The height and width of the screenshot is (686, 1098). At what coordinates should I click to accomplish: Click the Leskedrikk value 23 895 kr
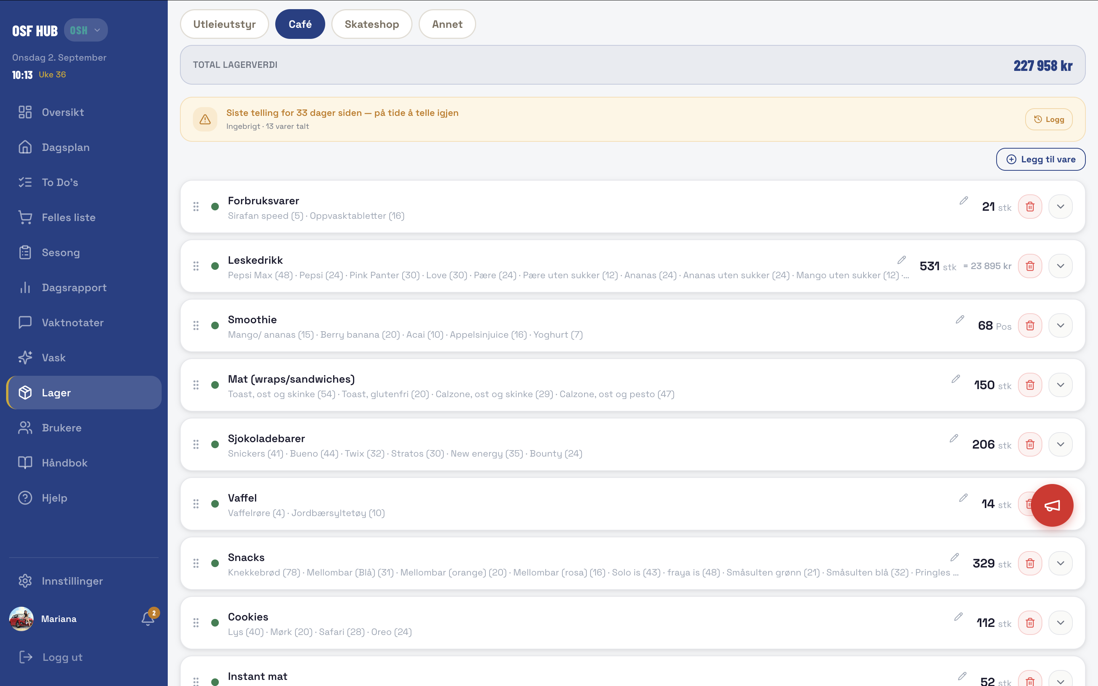click(x=987, y=266)
